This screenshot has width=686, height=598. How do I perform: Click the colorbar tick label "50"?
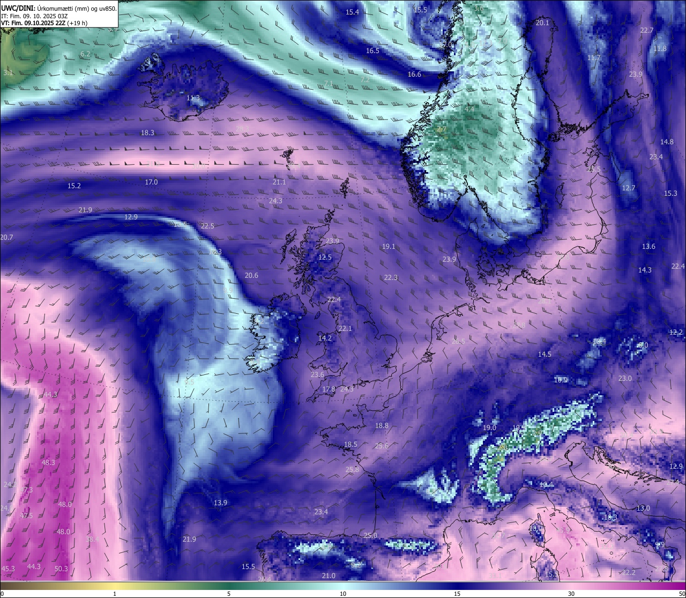[x=682, y=593]
